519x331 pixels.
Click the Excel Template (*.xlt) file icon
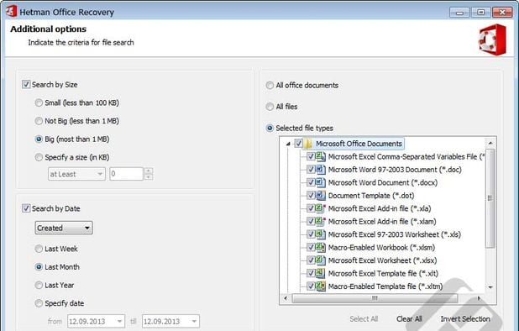pos(320,273)
